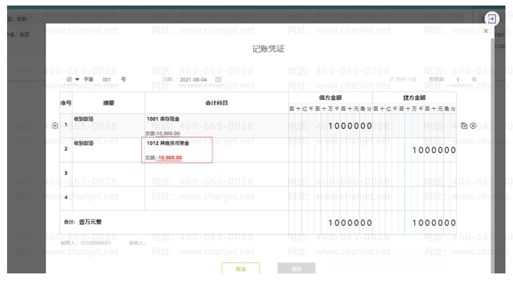Click row 2 credit amount 1000000
513x285 pixels.
[434, 150]
